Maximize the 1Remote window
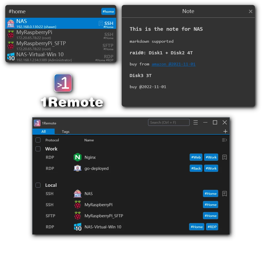262x268 pixels. point(215,122)
